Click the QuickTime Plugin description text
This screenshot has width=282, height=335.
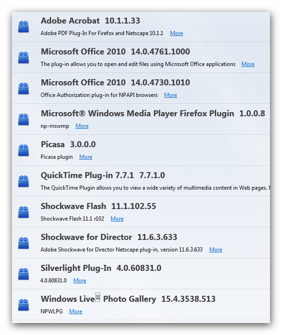tap(155, 188)
